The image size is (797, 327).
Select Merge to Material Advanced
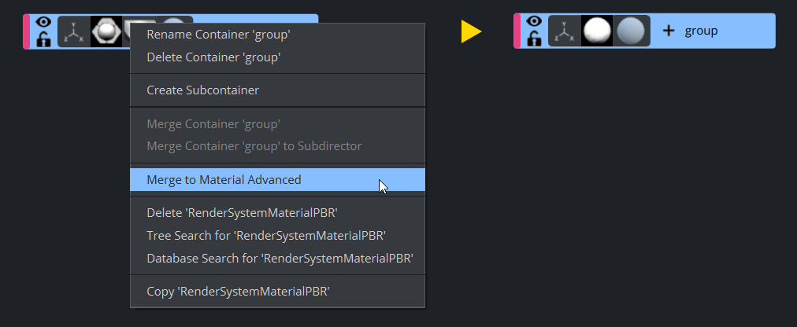pos(224,180)
